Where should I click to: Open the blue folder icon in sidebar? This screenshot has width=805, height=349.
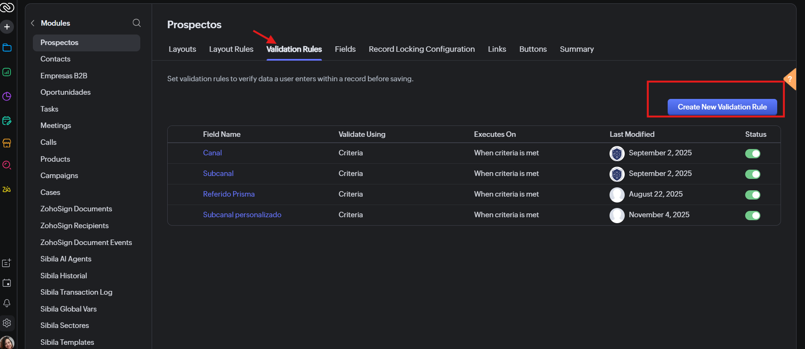coord(7,48)
